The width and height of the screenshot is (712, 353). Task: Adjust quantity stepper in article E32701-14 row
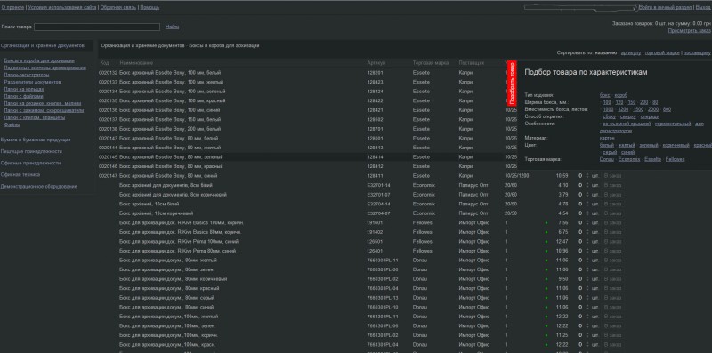pos(587,186)
